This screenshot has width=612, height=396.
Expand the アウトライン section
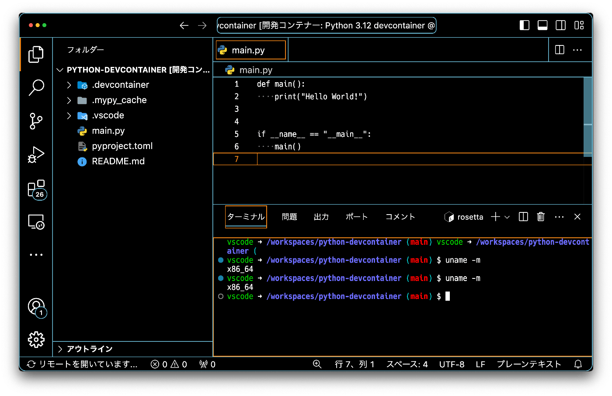click(133, 349)
